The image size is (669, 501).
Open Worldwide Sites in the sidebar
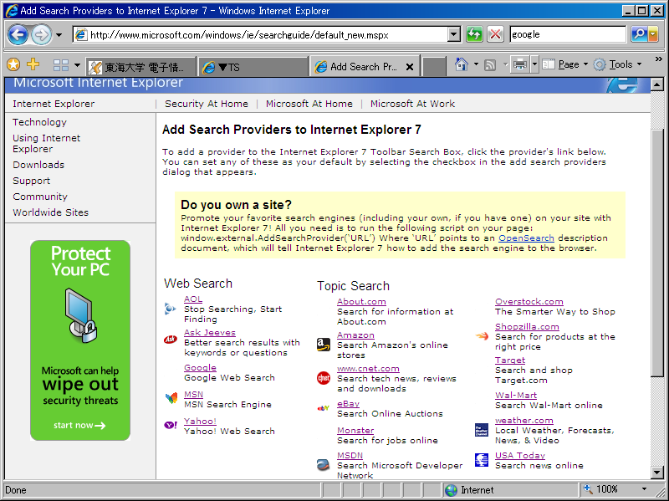tap(50, 212)
